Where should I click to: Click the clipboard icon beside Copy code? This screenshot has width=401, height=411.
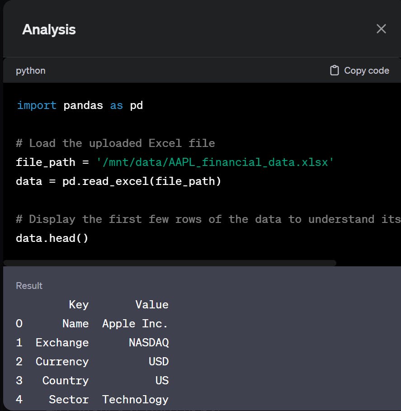pyautogui.click(x=335, y=71)
